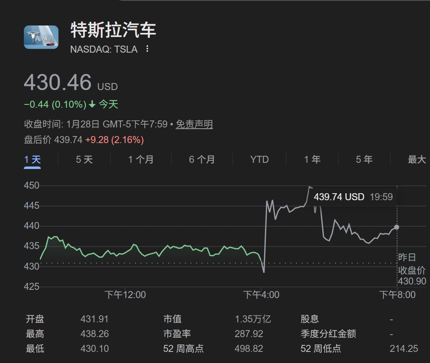This screenshot has height=363, width=430.
Task: Click the Tesla logo thumbnail
Action: pos(41,37)
